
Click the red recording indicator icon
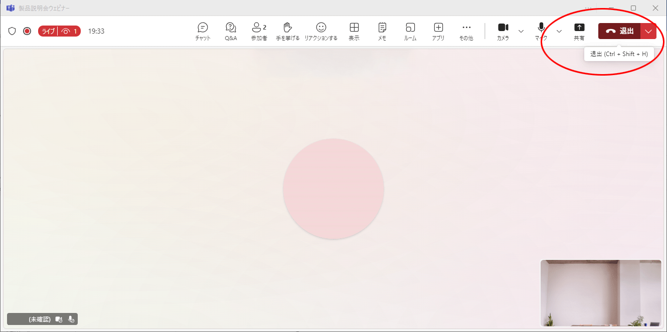coord(27,31)
